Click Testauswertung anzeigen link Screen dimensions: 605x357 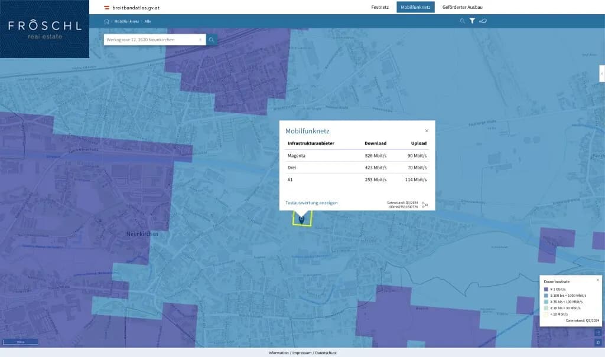[311, 203]
